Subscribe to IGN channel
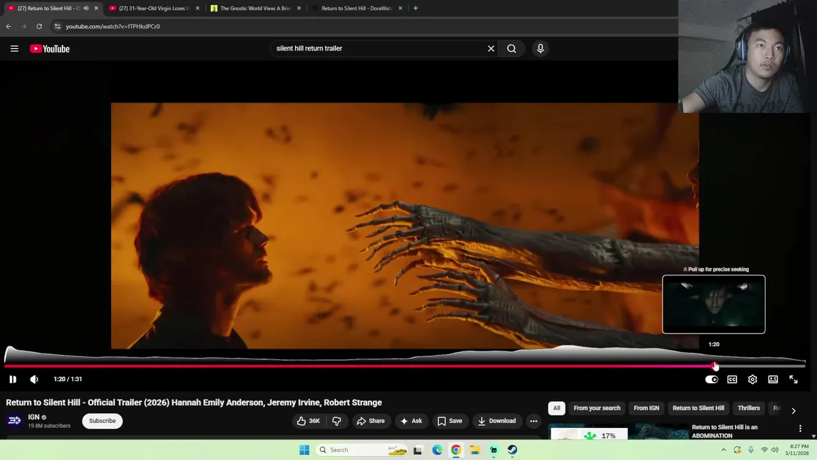Screen dimensions: 817x460 102,421
